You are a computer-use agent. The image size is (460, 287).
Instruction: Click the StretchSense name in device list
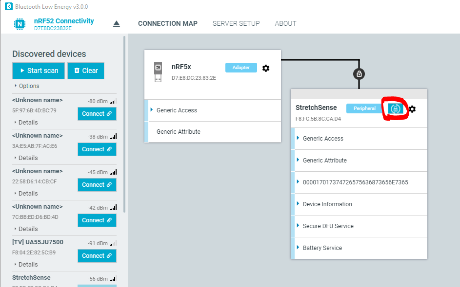click(31, 278)
